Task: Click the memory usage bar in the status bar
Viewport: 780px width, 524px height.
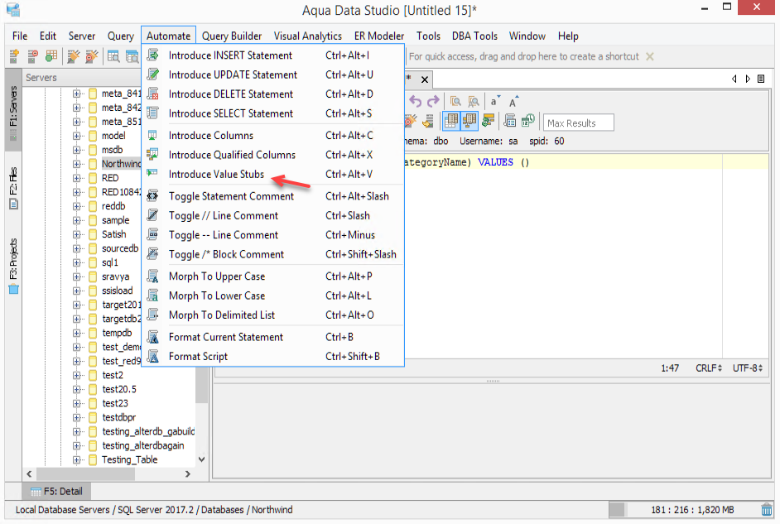Action: [x=683, y=510]
